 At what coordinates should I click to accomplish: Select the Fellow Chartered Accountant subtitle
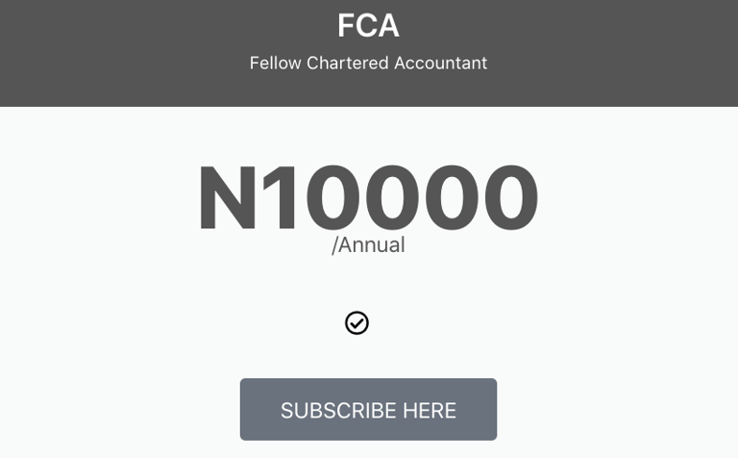(368, 64)
